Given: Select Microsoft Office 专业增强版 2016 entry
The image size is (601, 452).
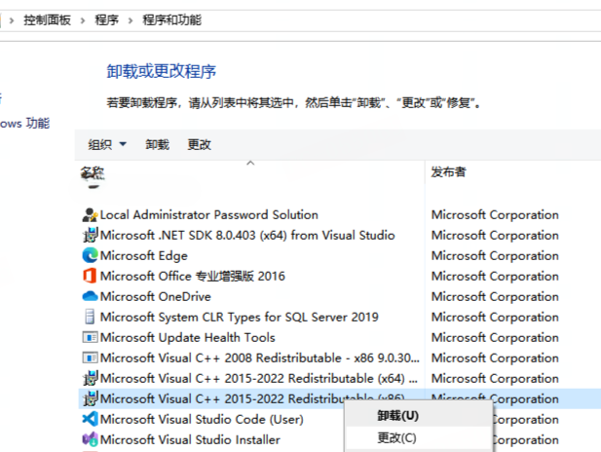Looking at the screenshot, I should [x=193, y=276].
